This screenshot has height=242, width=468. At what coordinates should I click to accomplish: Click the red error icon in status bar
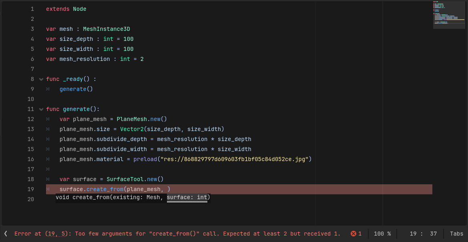pos(354,234)
